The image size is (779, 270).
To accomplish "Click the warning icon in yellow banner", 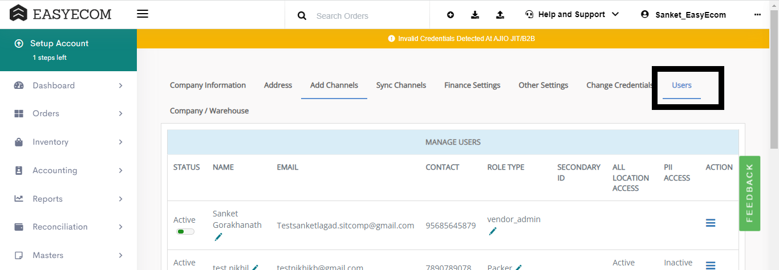I will pyautogui.click(x=391, y=39).
